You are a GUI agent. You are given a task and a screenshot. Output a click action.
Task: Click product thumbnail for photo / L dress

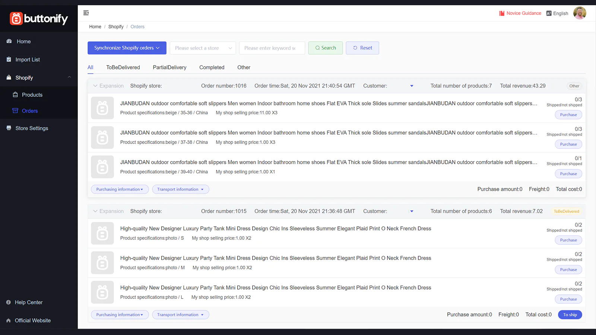[x=102, y=292]
